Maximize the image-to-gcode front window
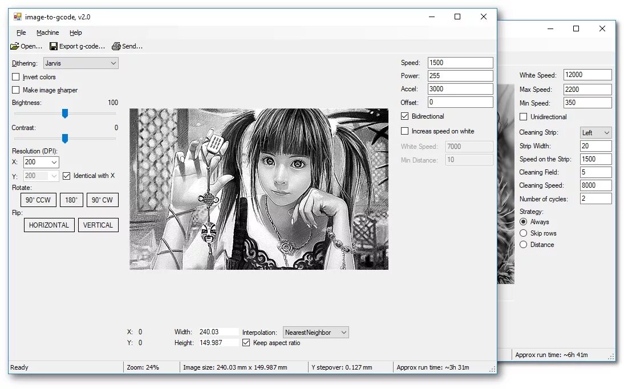The height and width of the screenshot is (389, 624). 457,17
